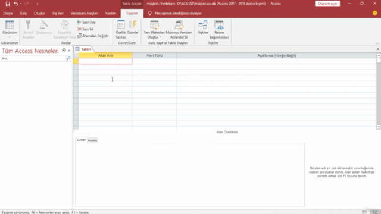
Task: Customize the Quick Access Toolbar dropdown
Action: click(38, 4)
